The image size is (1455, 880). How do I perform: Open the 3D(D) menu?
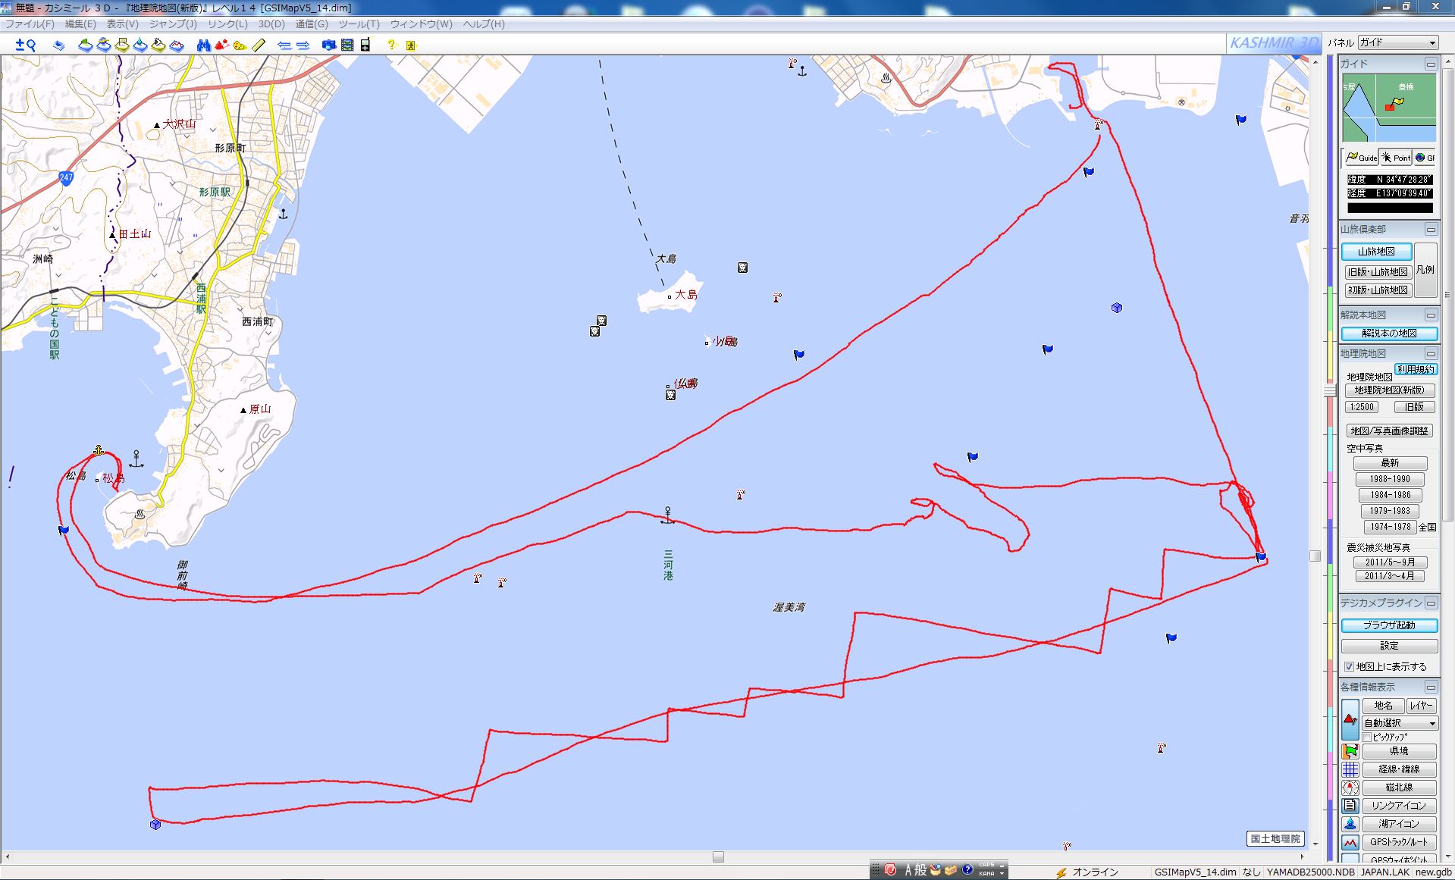pos(271,24)
